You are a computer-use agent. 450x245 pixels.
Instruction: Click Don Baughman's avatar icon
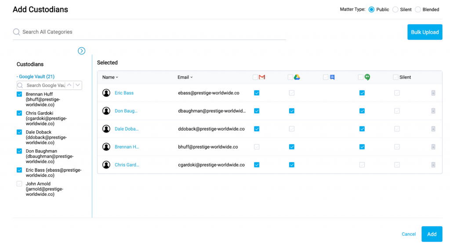(x=106, y=111)
